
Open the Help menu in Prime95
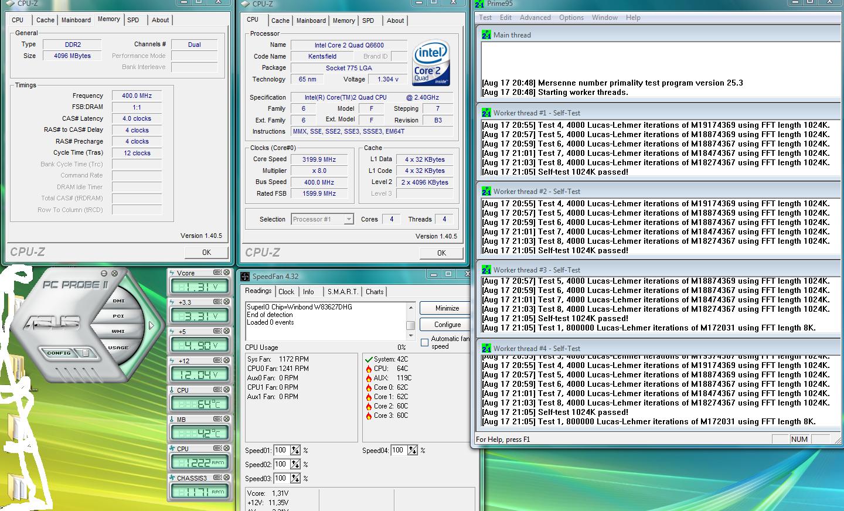point(633,18)
